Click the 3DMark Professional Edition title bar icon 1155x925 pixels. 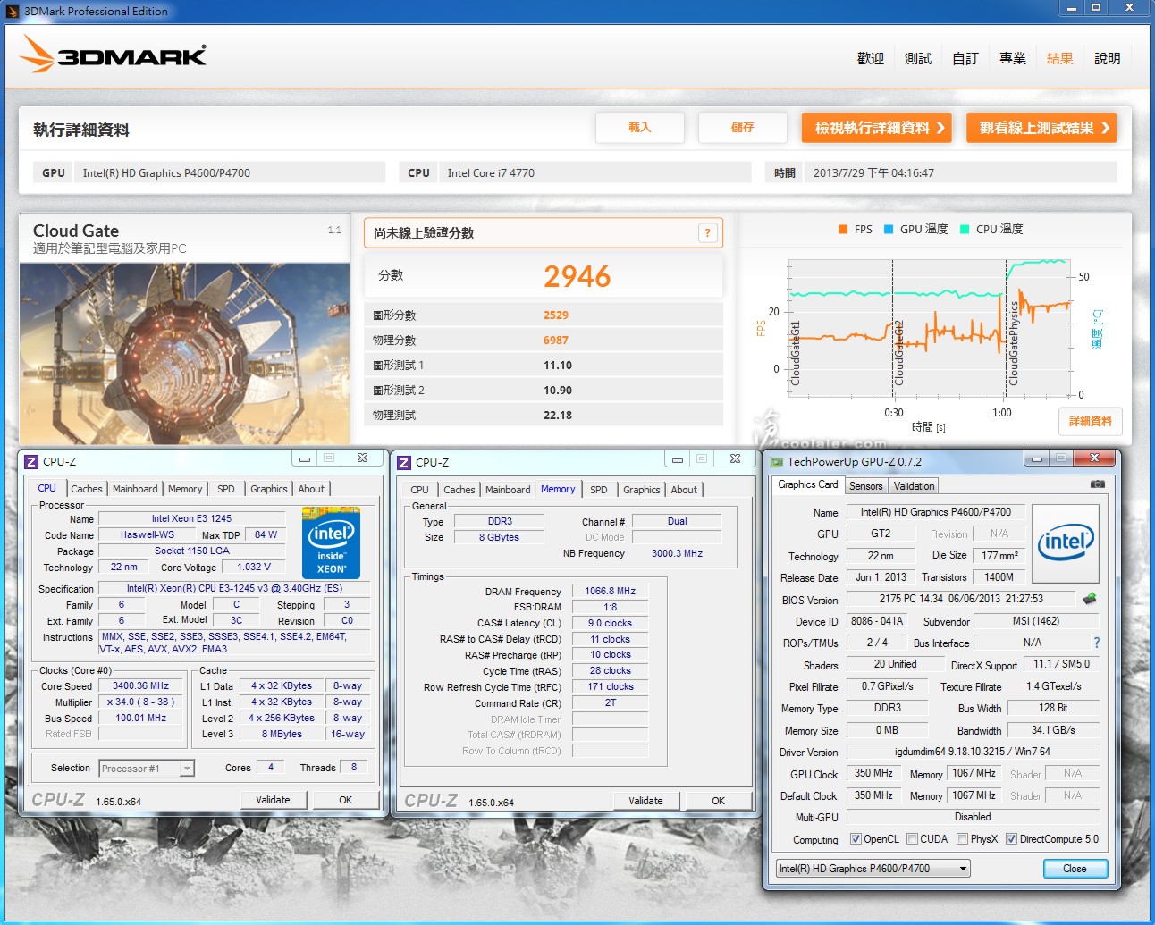pos(12,11)
